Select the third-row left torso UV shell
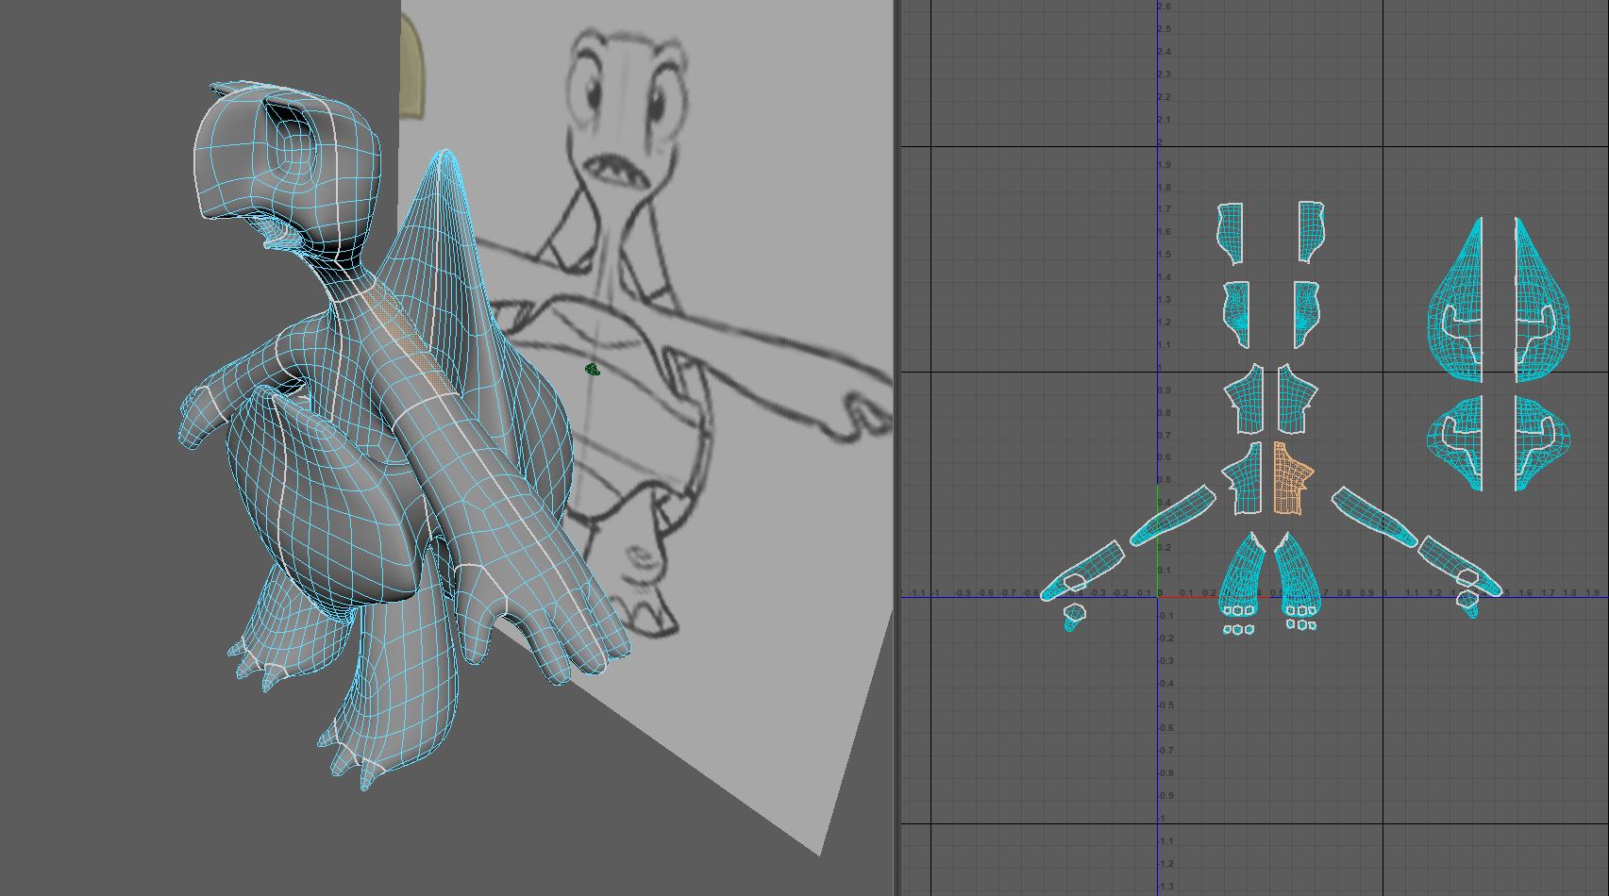This screenshot has width=1609, height=896. 1245,398
